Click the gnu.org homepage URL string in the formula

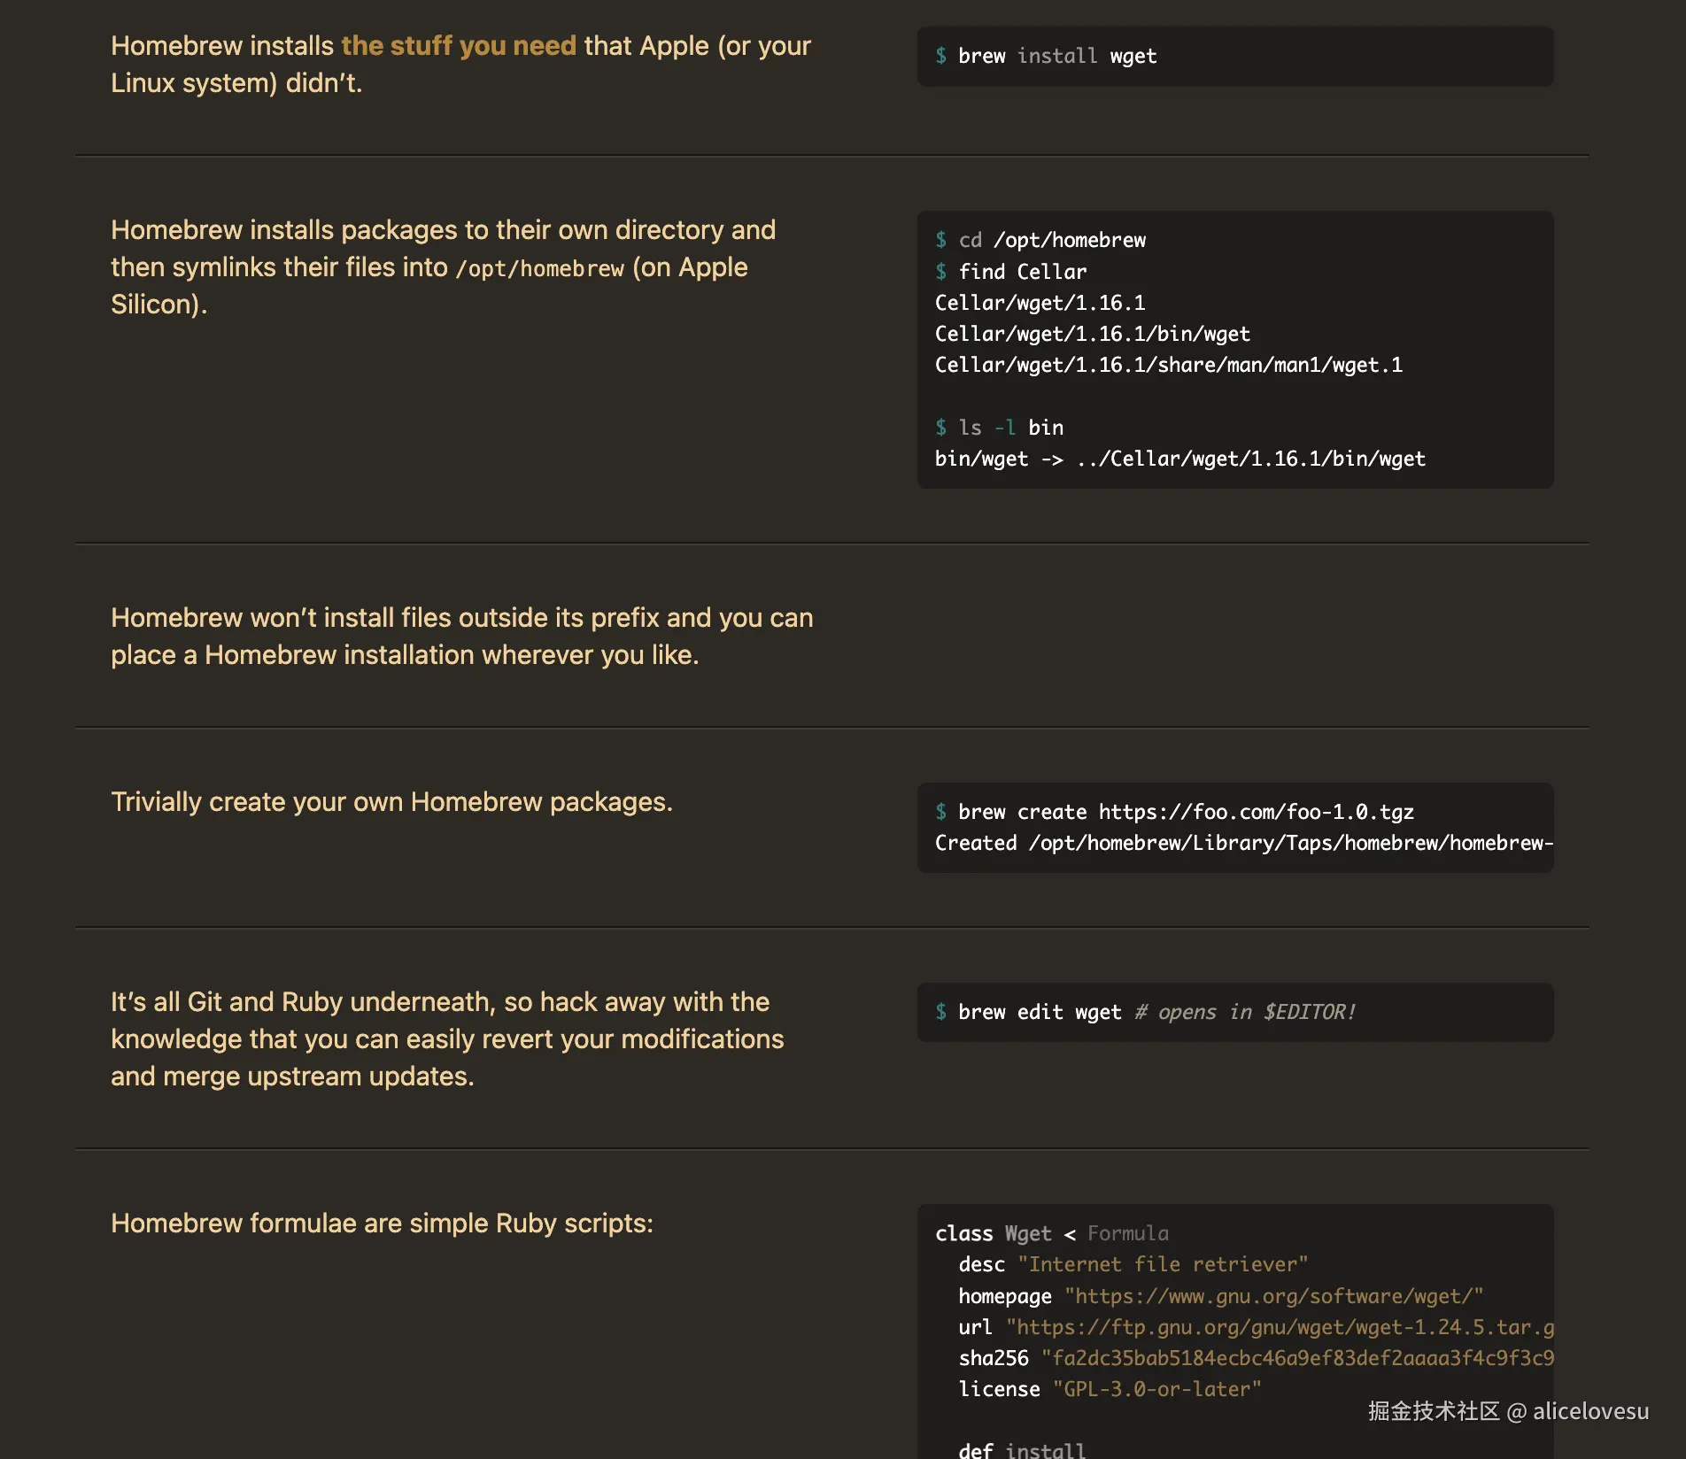1273,1296
